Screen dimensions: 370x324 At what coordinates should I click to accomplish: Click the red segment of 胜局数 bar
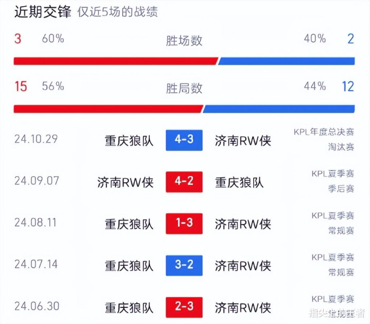coord(108,109)
